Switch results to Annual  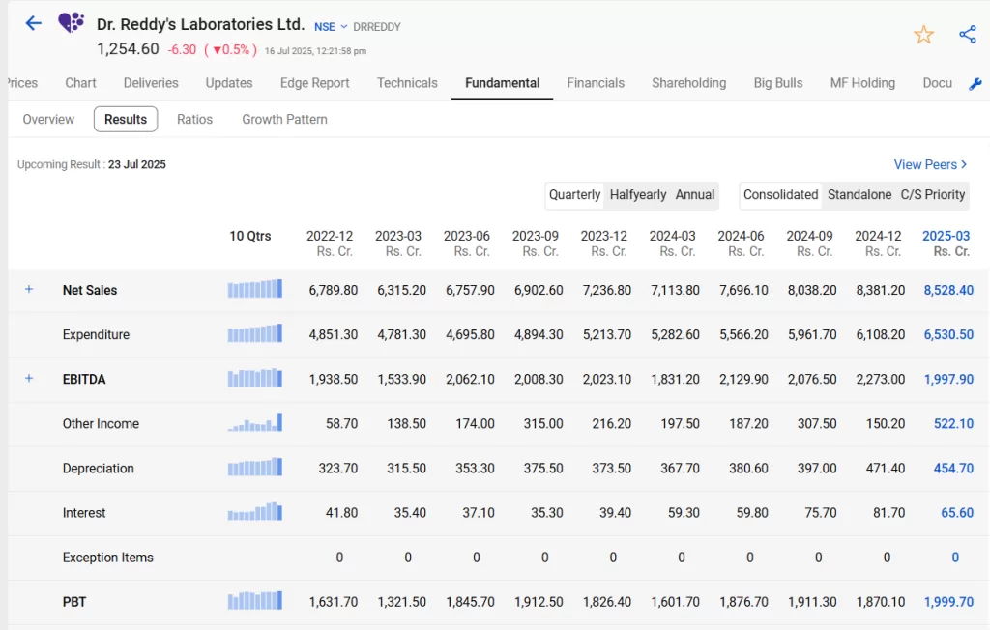[x=694, y=194]
